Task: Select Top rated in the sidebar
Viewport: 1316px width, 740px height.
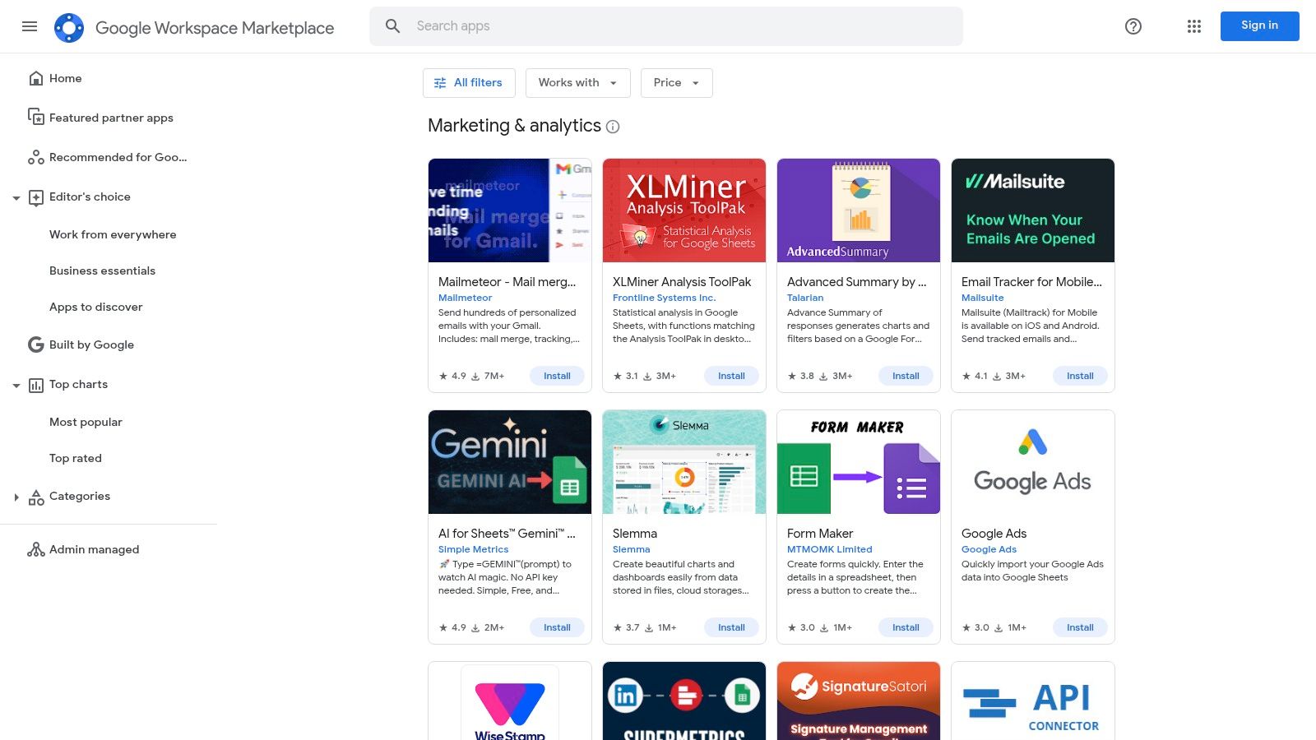Action: point(75,458)
